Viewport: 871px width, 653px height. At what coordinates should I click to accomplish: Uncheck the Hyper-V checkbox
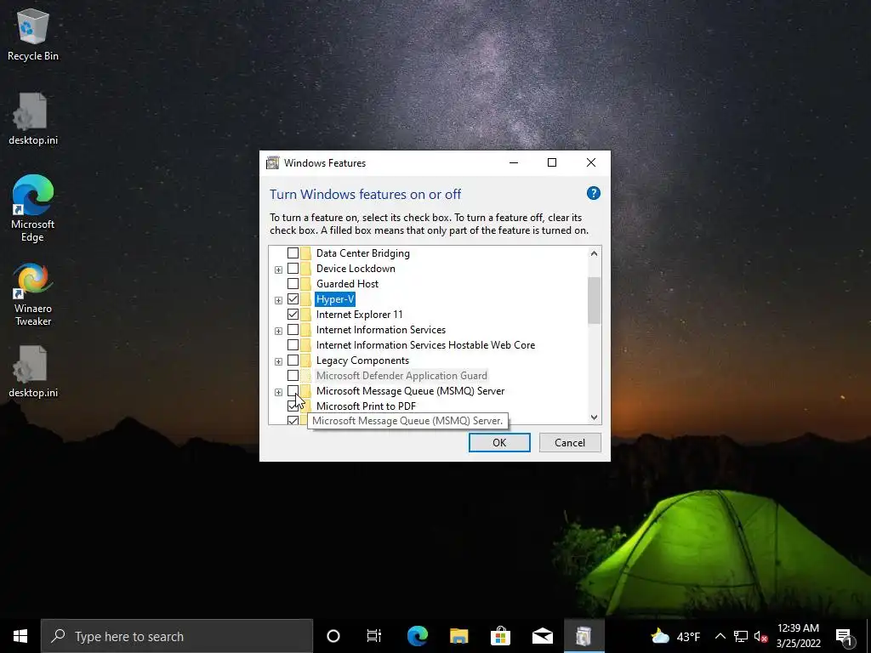293,299
